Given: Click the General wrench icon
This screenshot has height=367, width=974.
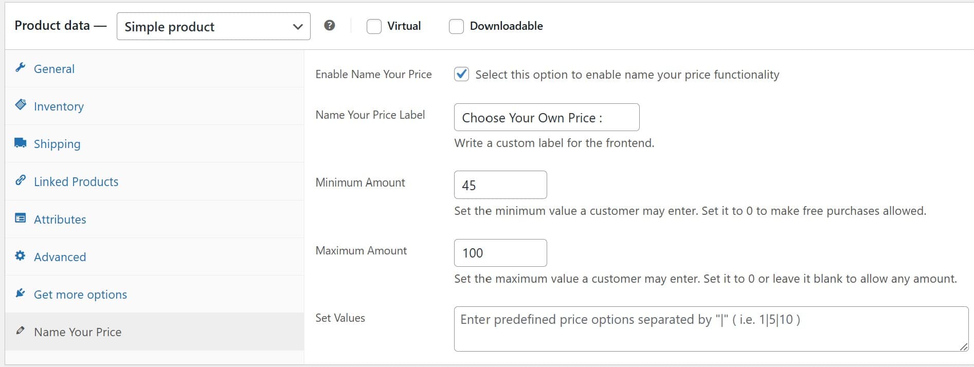Looking at the screenshot, I should click(x=20, y=67).
